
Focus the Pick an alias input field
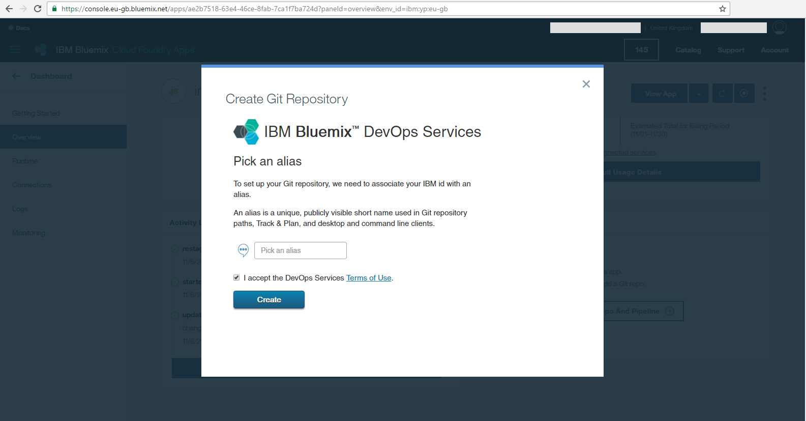point(301,250)
